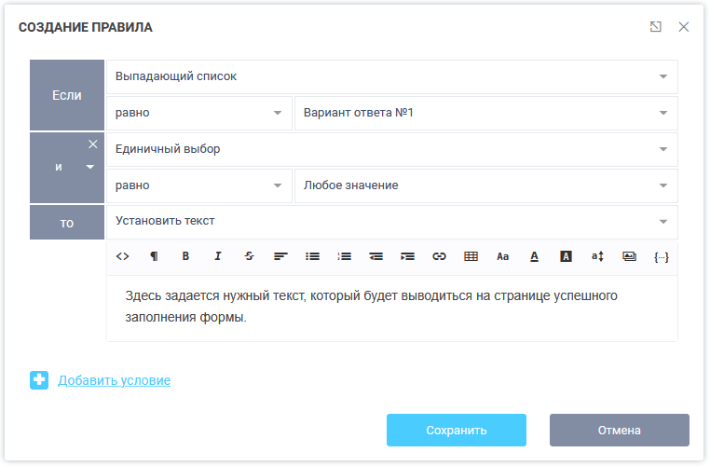710x466 pixels.
Task: Click the blue plus icon
Action: (39, 380)
